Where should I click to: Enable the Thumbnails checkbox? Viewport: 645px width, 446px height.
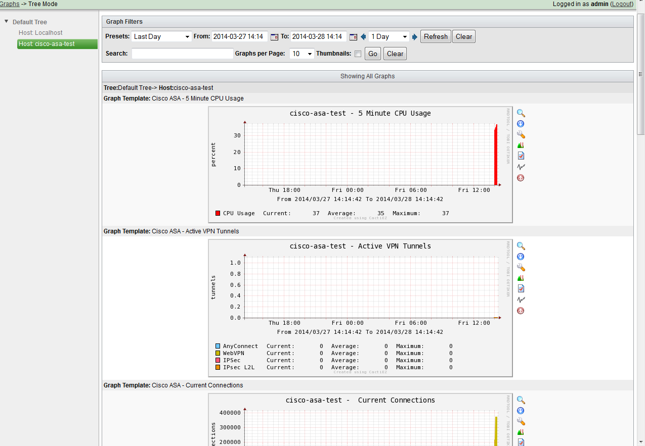358,54
